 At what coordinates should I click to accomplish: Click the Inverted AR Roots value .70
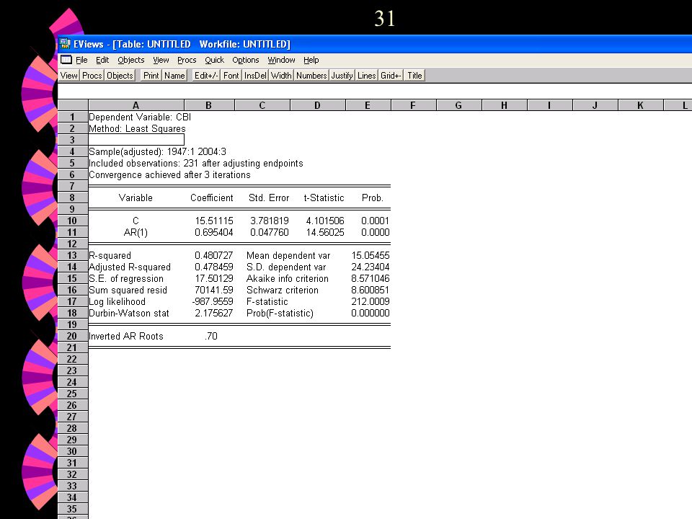coord(211,337)
